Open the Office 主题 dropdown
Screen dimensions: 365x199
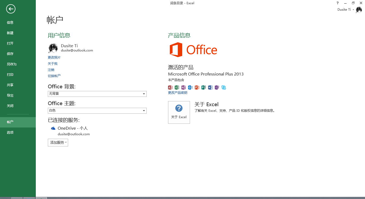click(97, 111)
